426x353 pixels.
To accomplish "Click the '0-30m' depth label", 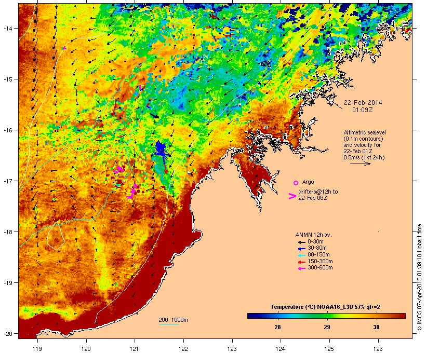I will click(x=315, y=242).
